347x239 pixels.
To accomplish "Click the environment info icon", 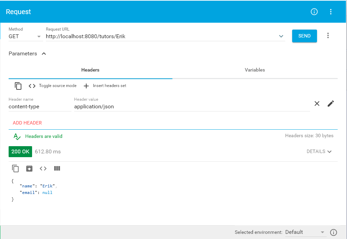I will [x=334, y=232].
